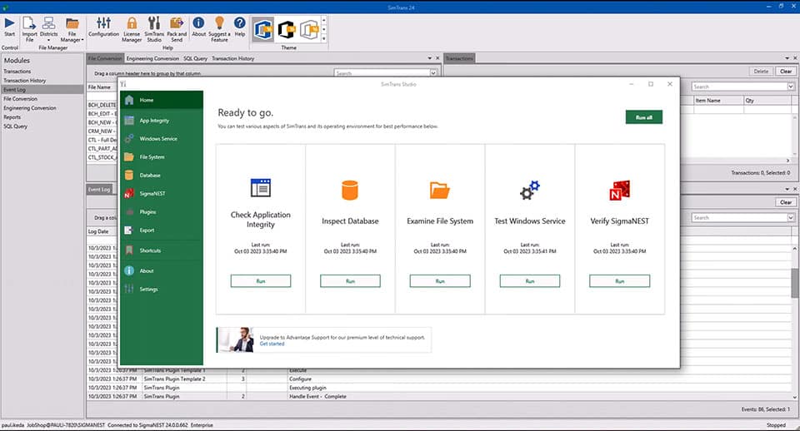Run Check Application Integrity test
800x431 pixels.
[x=261, y=281]
